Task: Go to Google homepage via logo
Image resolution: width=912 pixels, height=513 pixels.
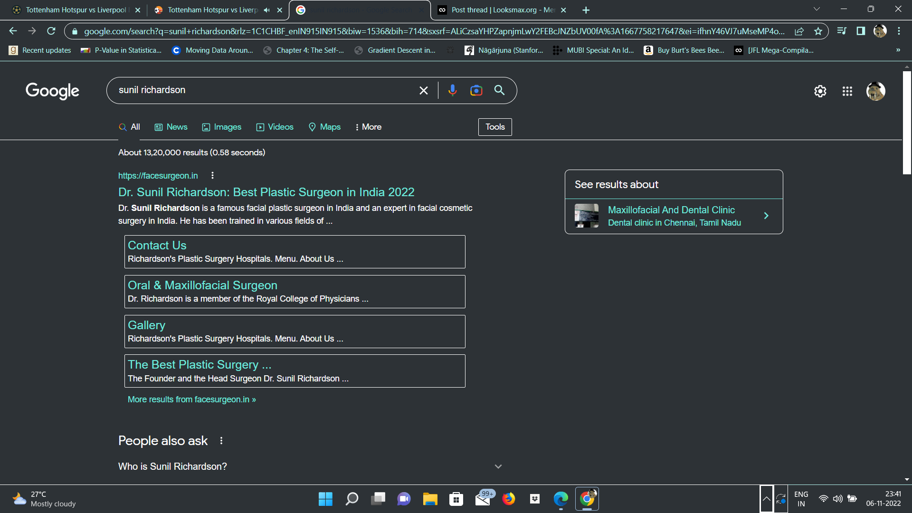Action: pos(53,91)
